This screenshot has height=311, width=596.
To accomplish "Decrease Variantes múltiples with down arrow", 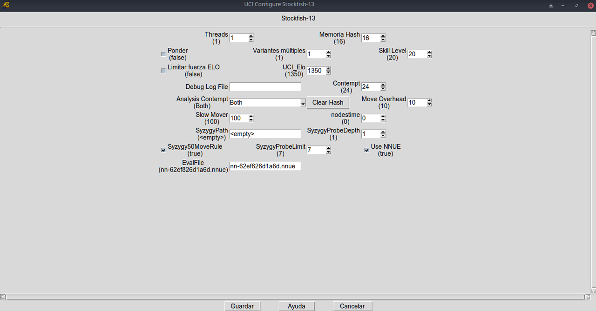I will pyautogui.click(x=328, y=56).
